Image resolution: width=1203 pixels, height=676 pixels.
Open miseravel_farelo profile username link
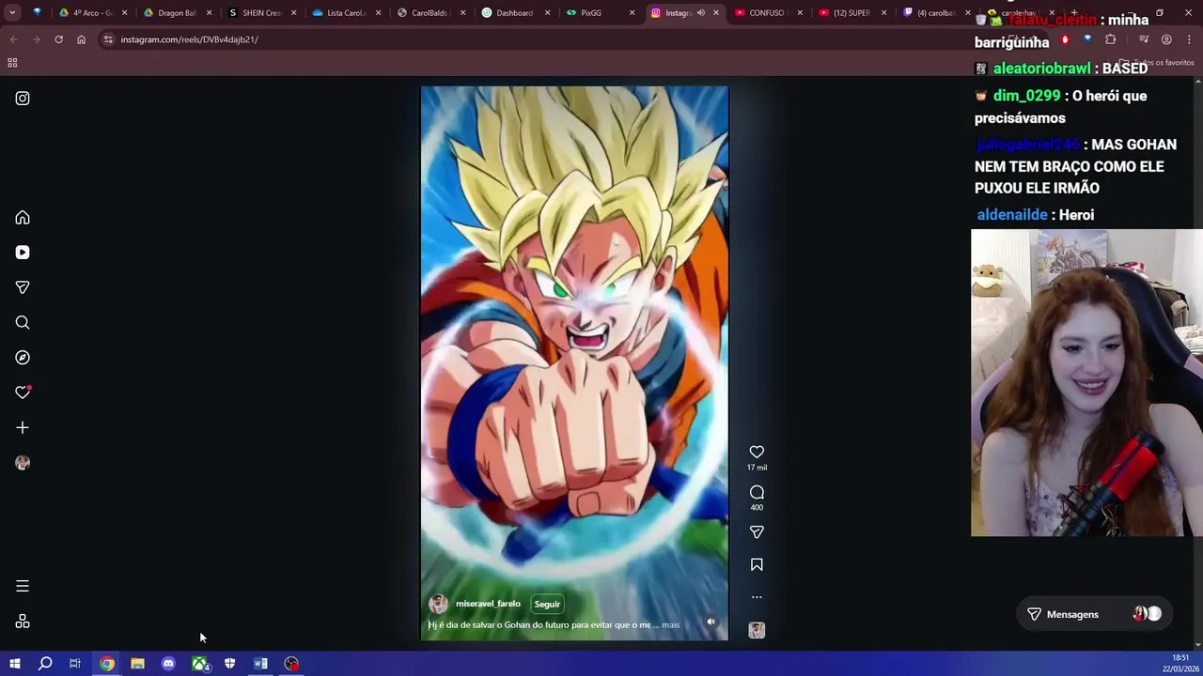click(x=488, y=604)
